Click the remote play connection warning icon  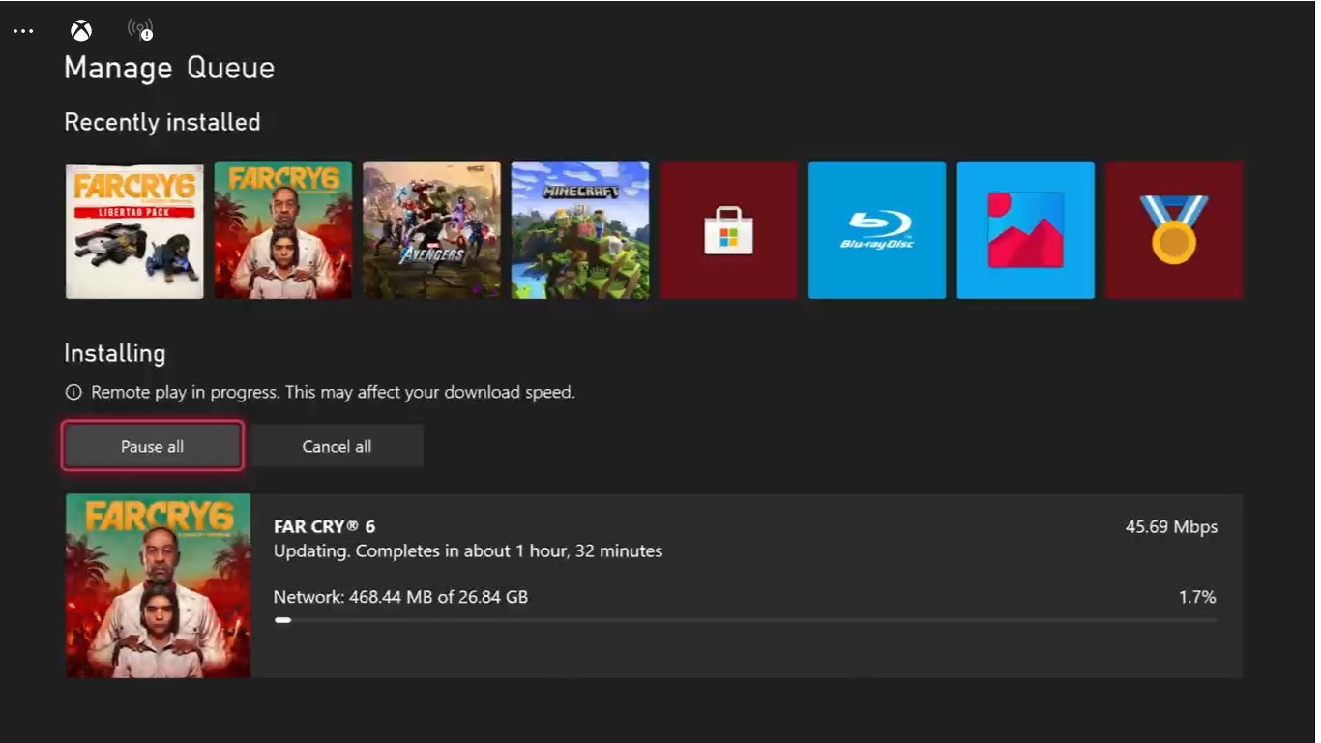pyautogui.click(x=140, y=30)
